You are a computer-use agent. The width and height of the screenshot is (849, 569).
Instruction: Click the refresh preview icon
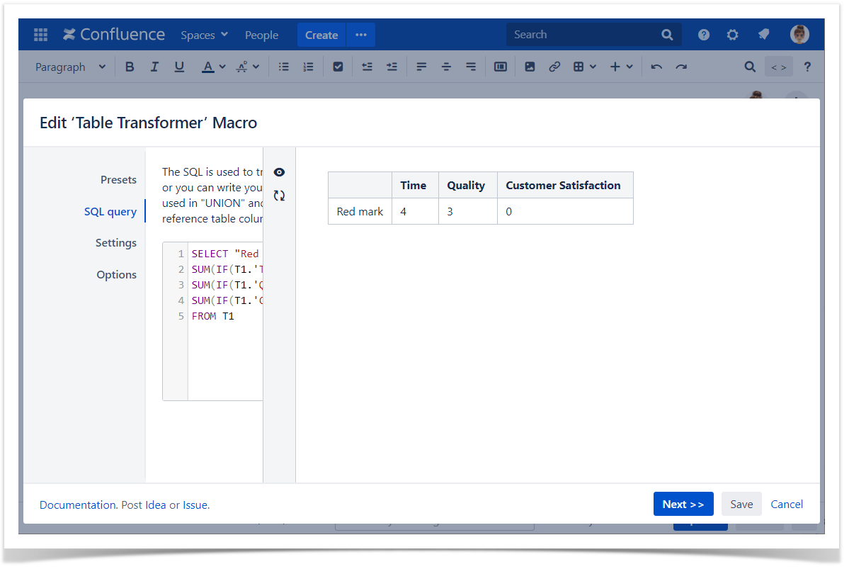pos(279,196)
